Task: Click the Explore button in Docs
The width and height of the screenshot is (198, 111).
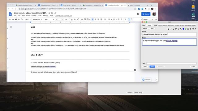Action: tap(146, 80)
